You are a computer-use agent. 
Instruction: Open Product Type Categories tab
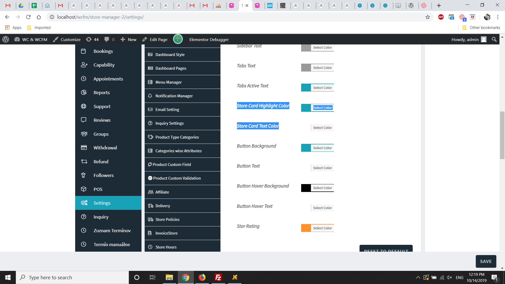tap(183, 137)
